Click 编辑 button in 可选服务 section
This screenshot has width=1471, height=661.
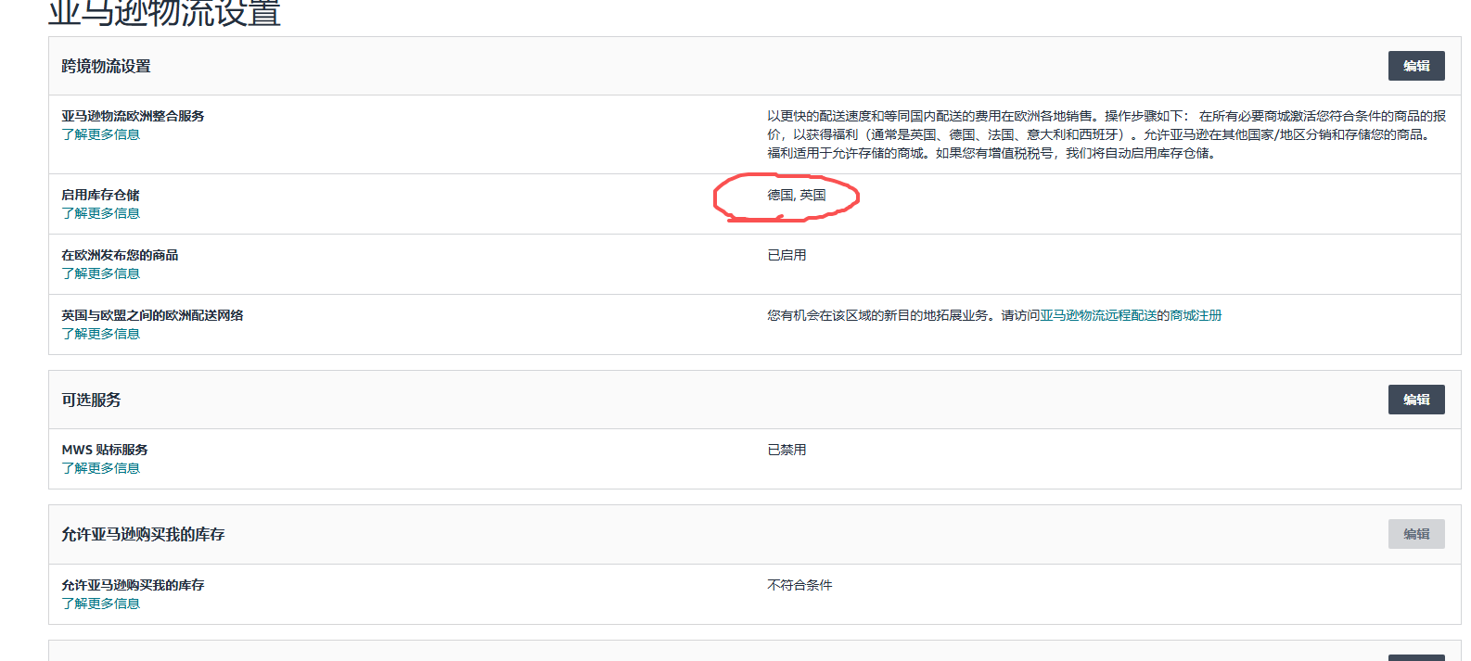(1415, 400)
